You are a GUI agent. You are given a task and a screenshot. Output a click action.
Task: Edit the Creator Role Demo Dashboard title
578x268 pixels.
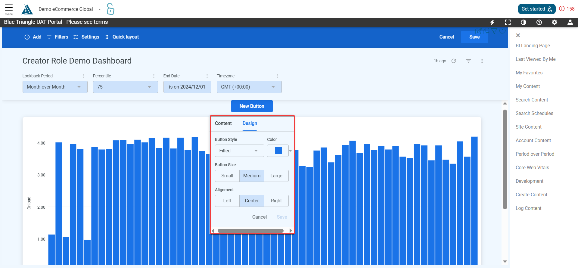(77, 61)
